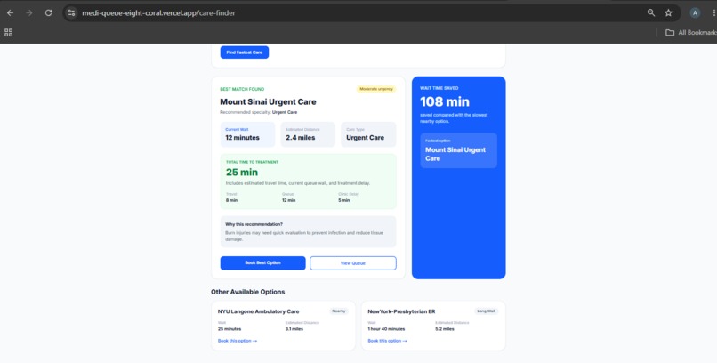The image size is (717, 363).
Task: Open the profile avatar 'A'
Action: (695, 12)
